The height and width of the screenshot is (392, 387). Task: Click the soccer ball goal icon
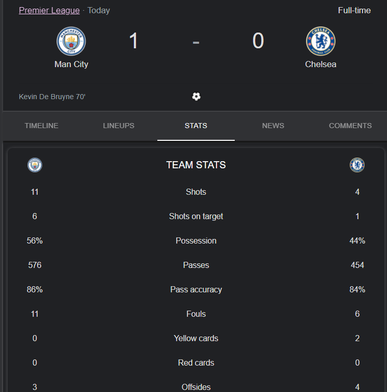[196, 97]
